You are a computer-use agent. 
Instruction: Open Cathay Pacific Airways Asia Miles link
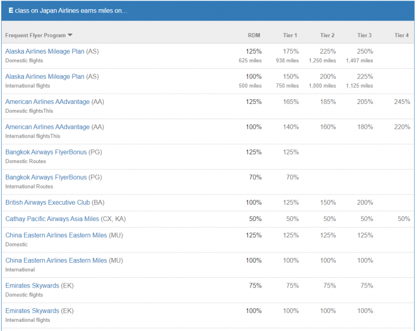point(52,219)
